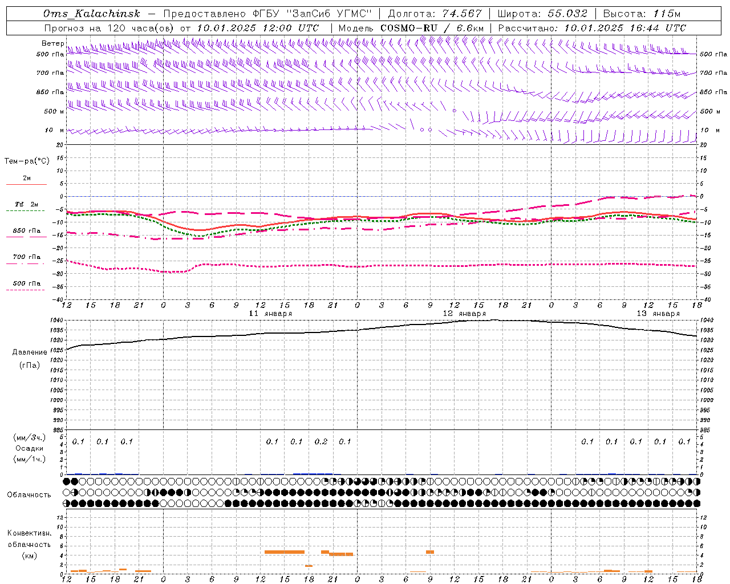730x584 pixels.
Task: Click the 11 января date label
Action: pyautogui.click(x=271, y=314)
